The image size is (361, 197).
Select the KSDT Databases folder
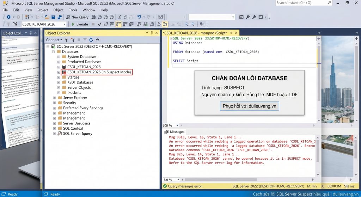click(x=80, y=82)
